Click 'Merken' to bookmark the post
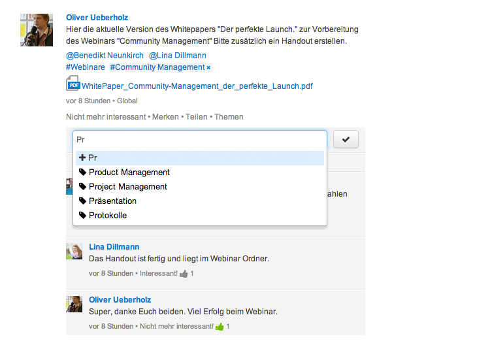Screen dimensions: 490x345 [x=165, y=117]
